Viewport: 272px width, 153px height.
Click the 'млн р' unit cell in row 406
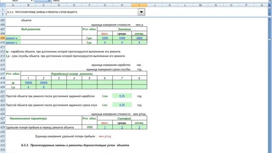(139, 25)
